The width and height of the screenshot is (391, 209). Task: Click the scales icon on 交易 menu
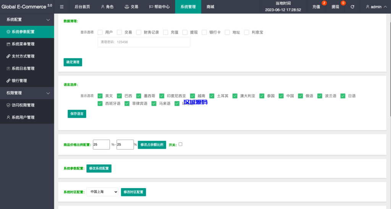(x=127, y=7)
